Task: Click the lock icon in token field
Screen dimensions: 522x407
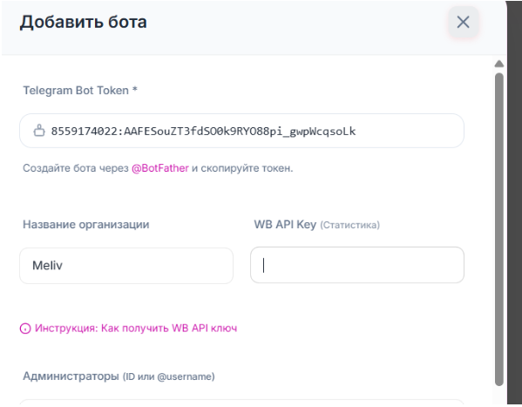Action: pos(39,131)
